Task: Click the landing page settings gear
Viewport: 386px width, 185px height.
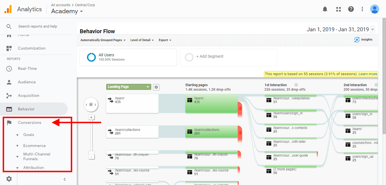Action: pyautogui.click(x=156, y=87)
